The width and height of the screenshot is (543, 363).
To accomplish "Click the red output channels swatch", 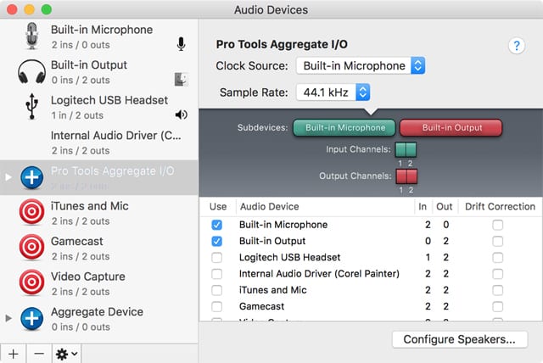I will click(x=406, y=176).
